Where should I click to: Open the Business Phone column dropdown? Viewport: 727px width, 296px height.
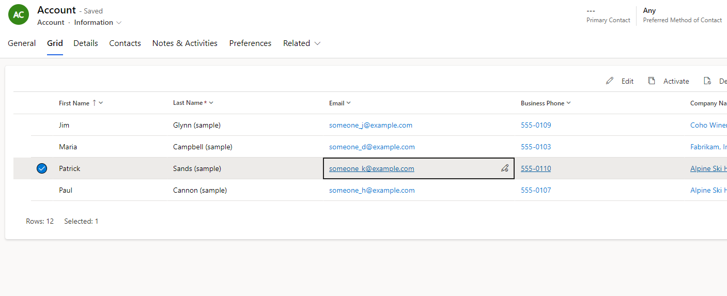[568, 103]
